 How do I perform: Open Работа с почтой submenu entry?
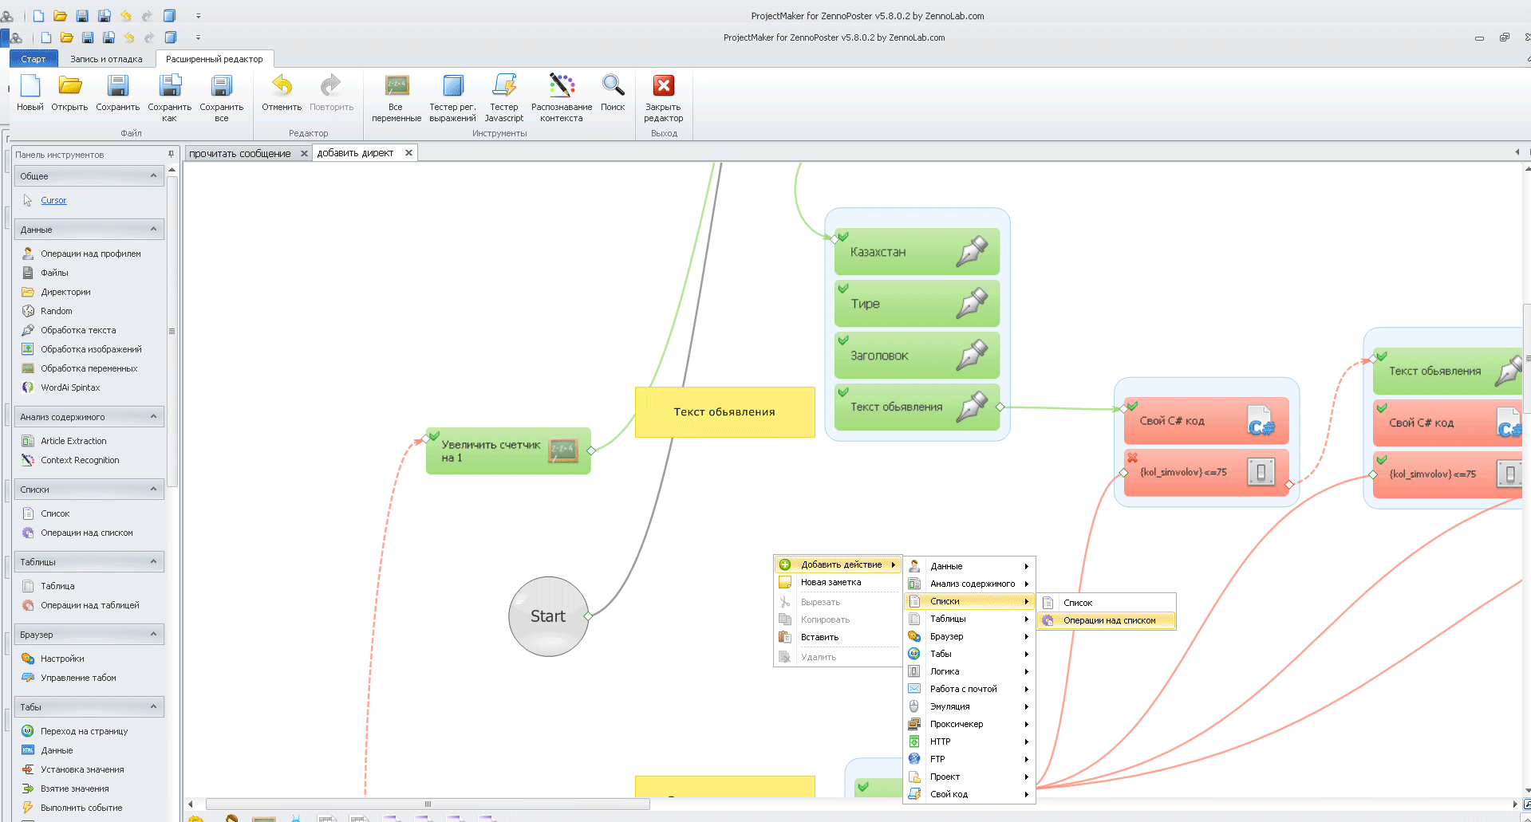(969, 689)
